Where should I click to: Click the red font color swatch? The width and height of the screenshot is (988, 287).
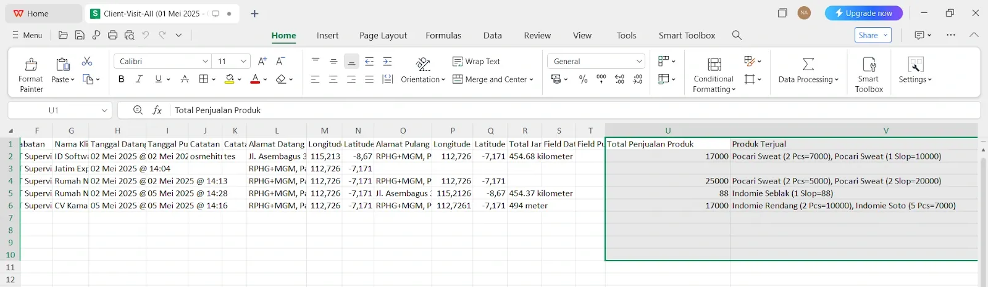[x=255, y=79]
